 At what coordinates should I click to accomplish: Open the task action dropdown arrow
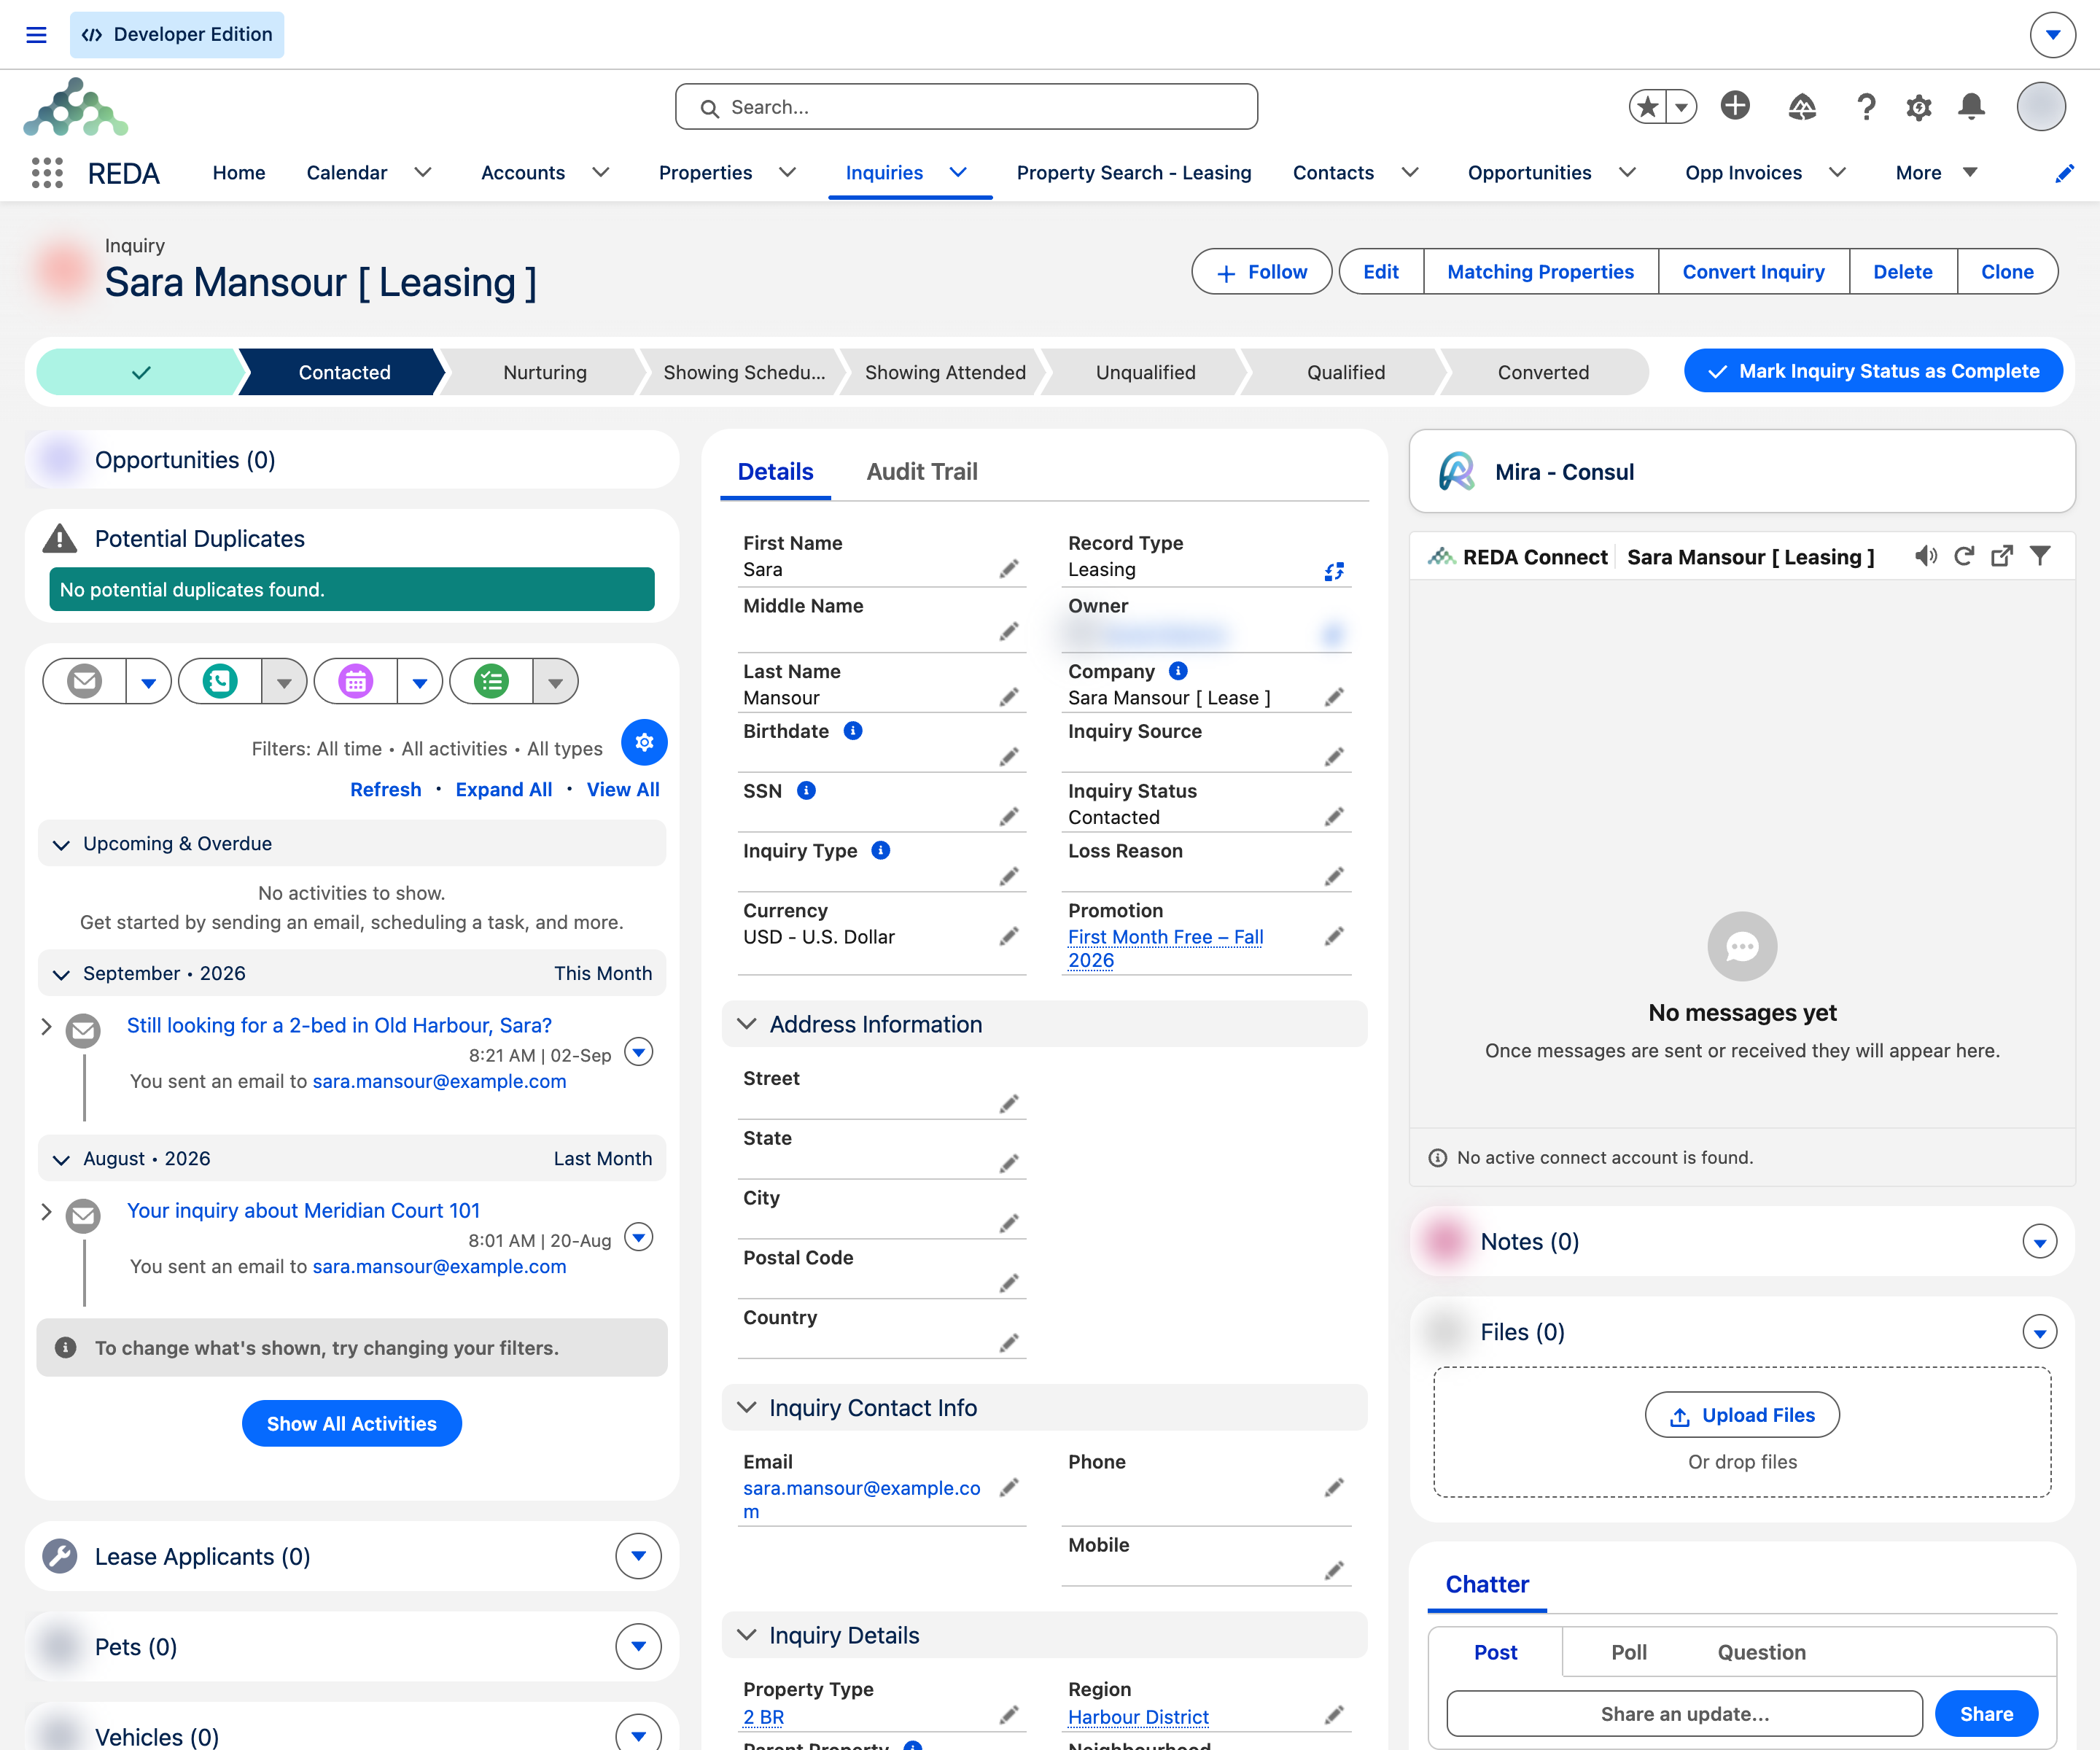pos(555,682)
